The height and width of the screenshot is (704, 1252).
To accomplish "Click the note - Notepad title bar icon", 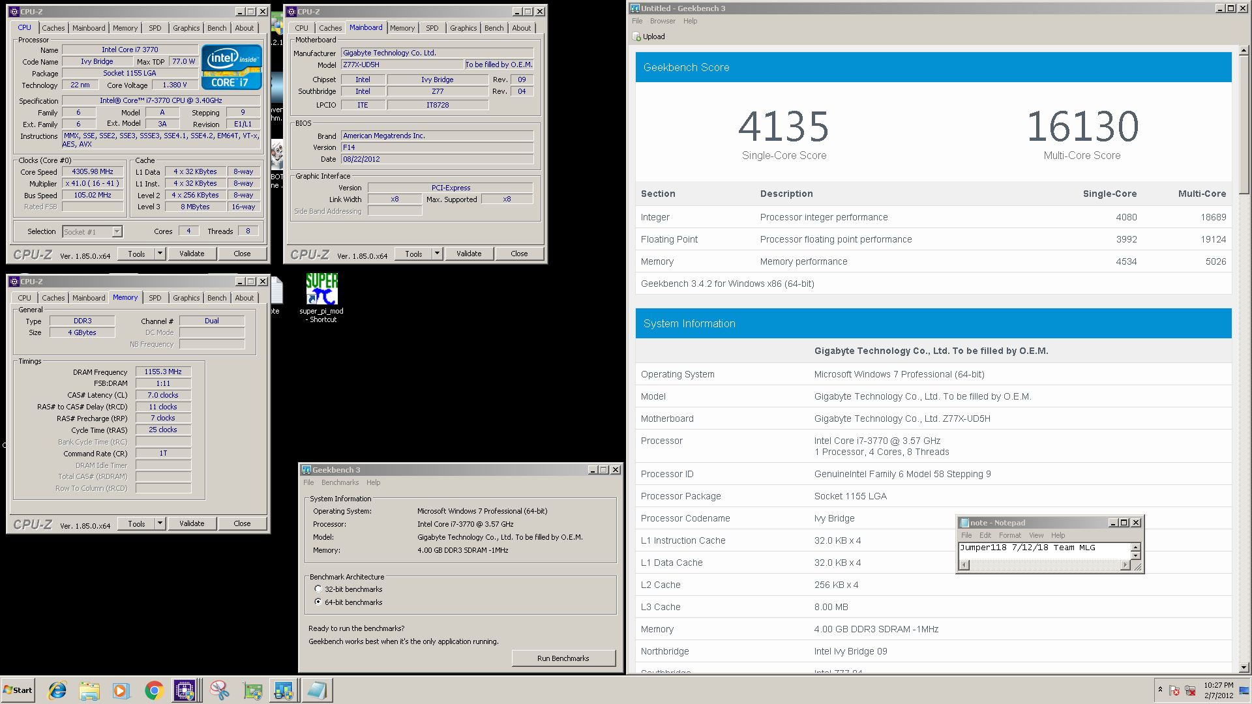I will (964, 523).
